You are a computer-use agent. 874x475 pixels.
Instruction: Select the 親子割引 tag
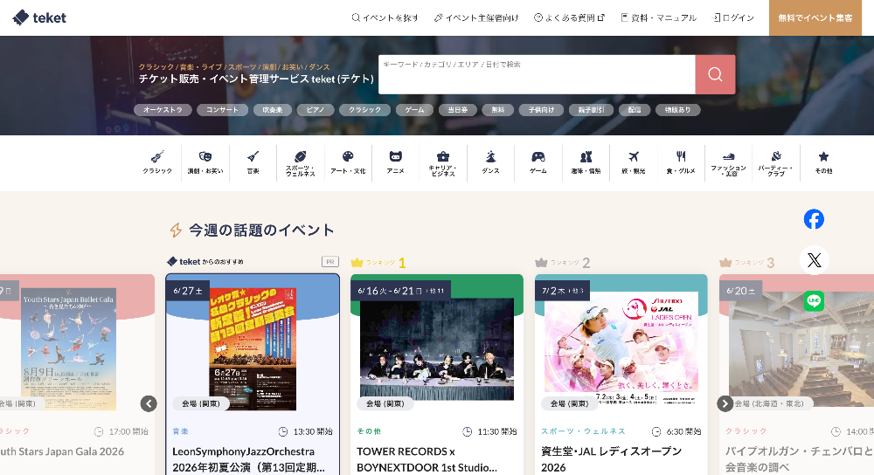(x=591, y=110)
